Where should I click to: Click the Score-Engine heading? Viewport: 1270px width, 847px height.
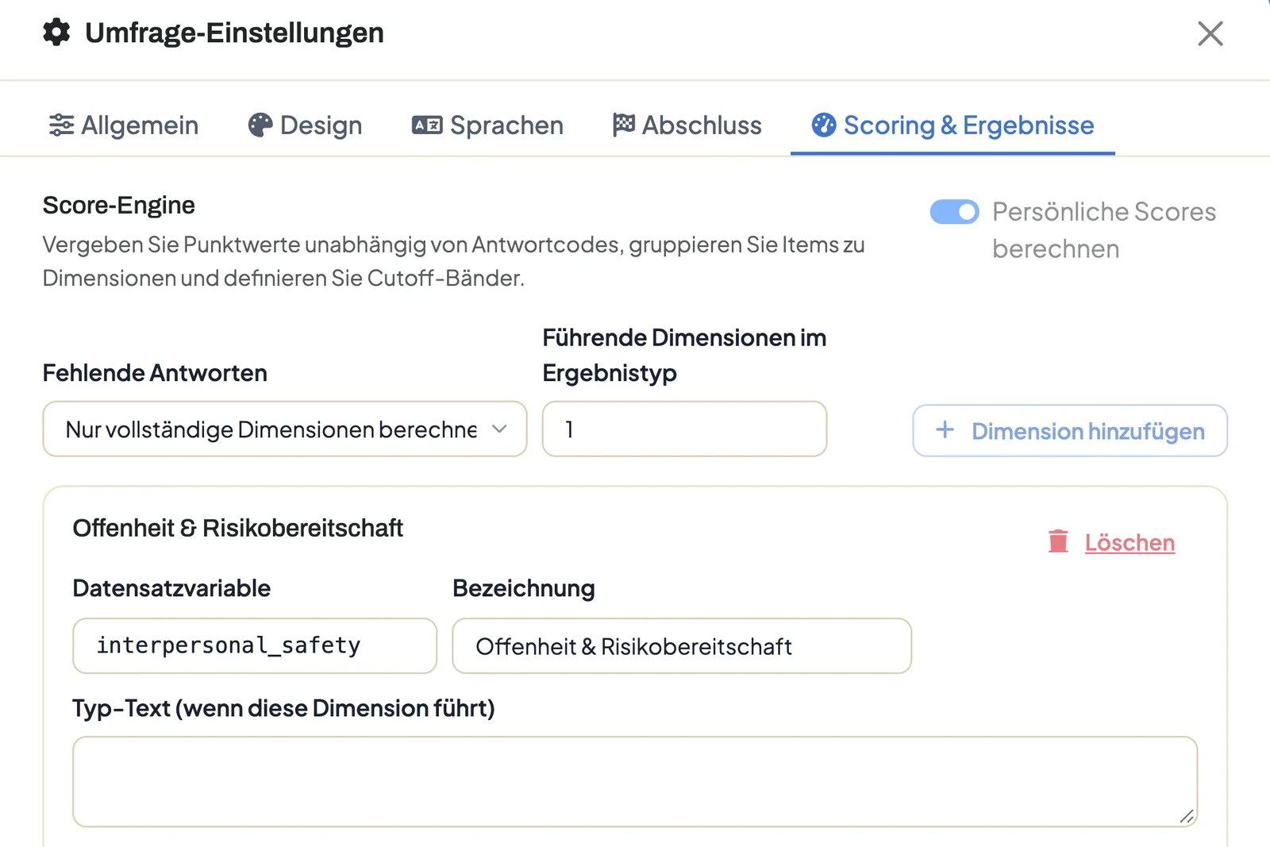pos(119,205)
